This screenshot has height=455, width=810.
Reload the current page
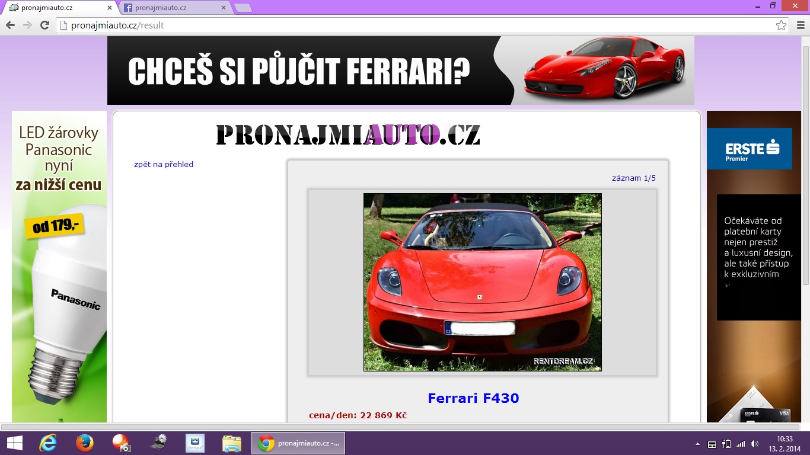pos(44,25)
